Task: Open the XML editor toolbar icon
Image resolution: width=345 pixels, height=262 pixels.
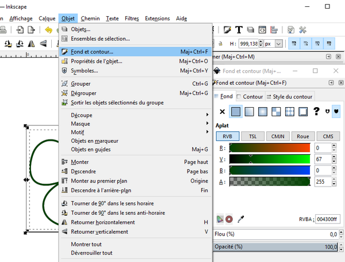Action: (262, 30)
